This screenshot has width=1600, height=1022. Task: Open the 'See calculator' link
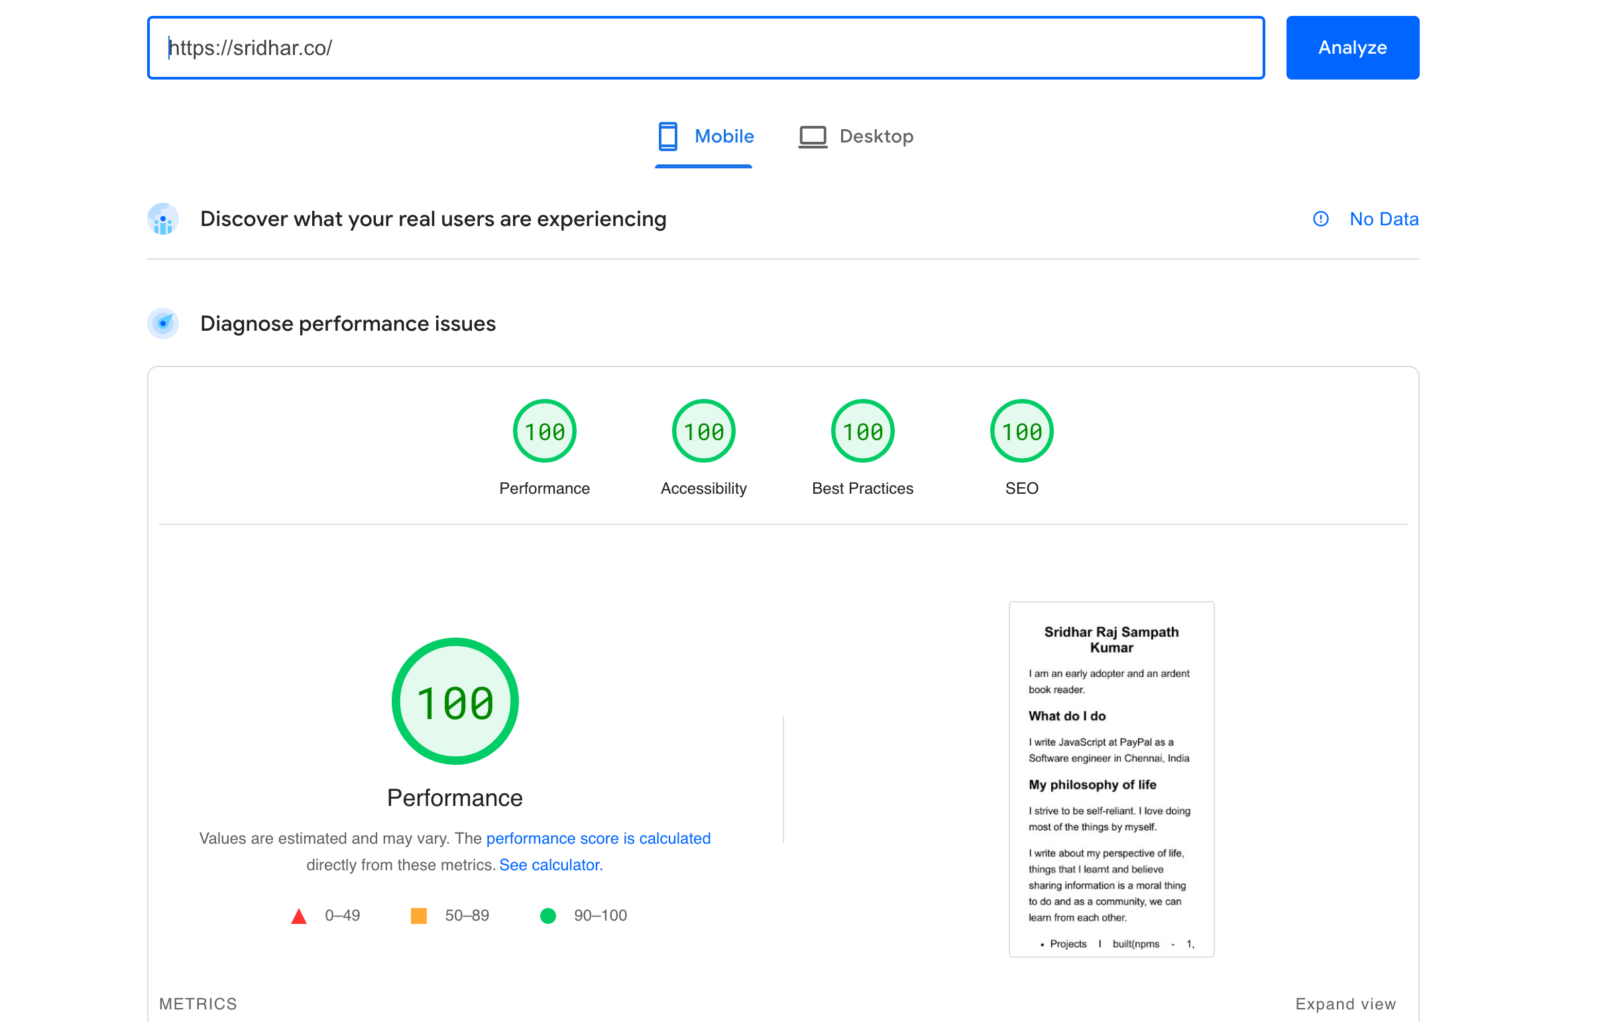(x=551, y=865)
